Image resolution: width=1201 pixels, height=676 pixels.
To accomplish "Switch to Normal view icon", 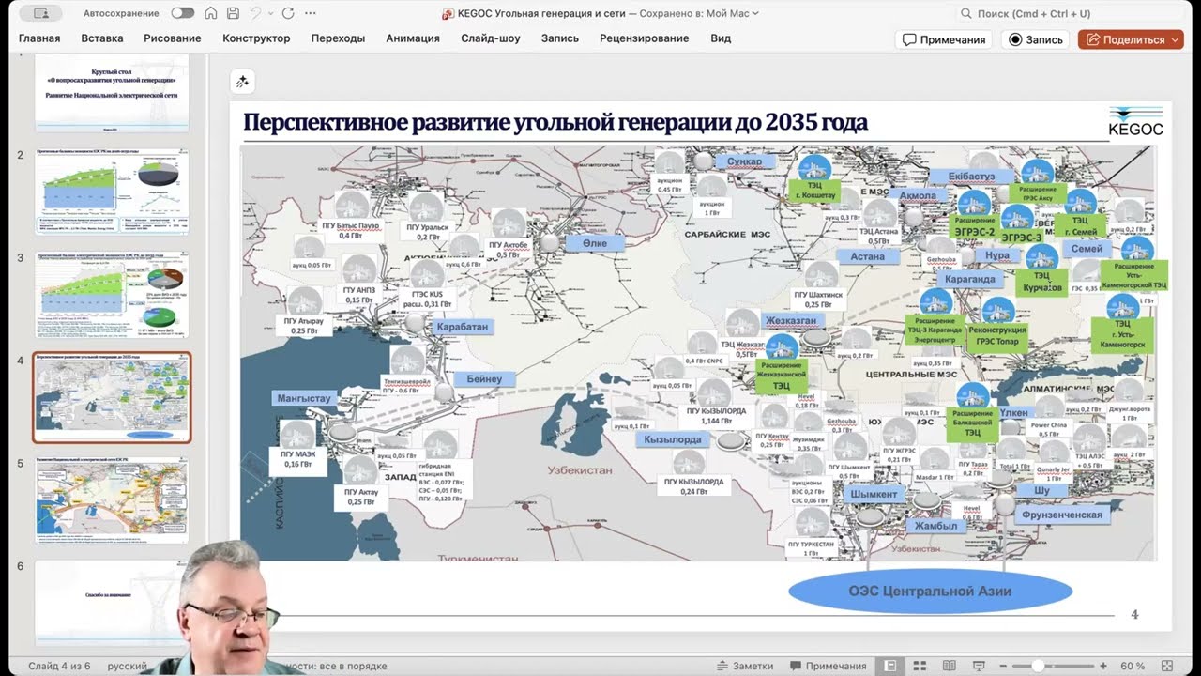I will point(890,666).
